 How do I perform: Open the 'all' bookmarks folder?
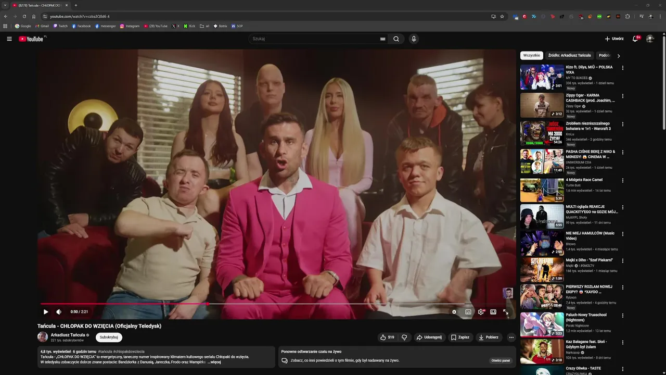204,26
